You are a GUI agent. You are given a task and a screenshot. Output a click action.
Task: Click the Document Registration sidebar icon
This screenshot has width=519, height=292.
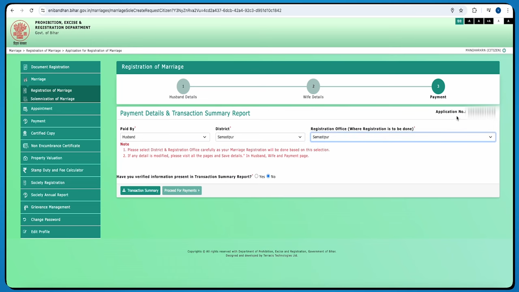click(x=26, y=67)
